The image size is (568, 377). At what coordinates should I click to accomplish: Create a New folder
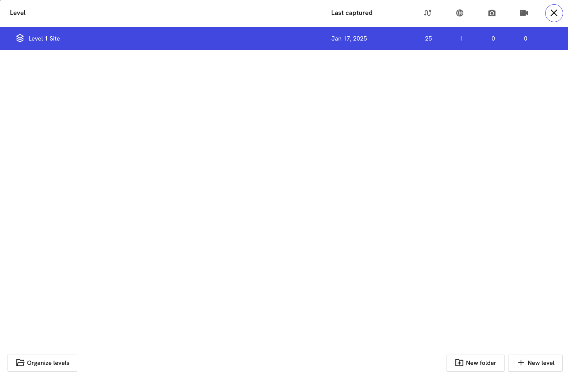tap(475, 363)
